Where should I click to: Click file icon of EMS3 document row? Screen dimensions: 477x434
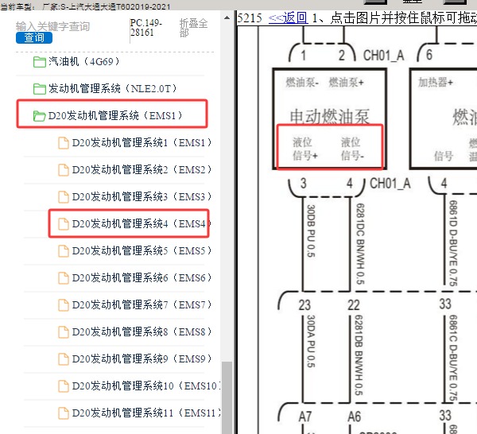pyautogui.click(x=64, y=197)
